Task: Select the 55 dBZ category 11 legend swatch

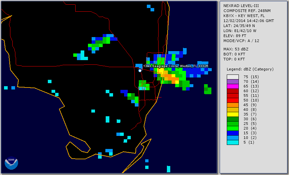Action: click(232, 96)
